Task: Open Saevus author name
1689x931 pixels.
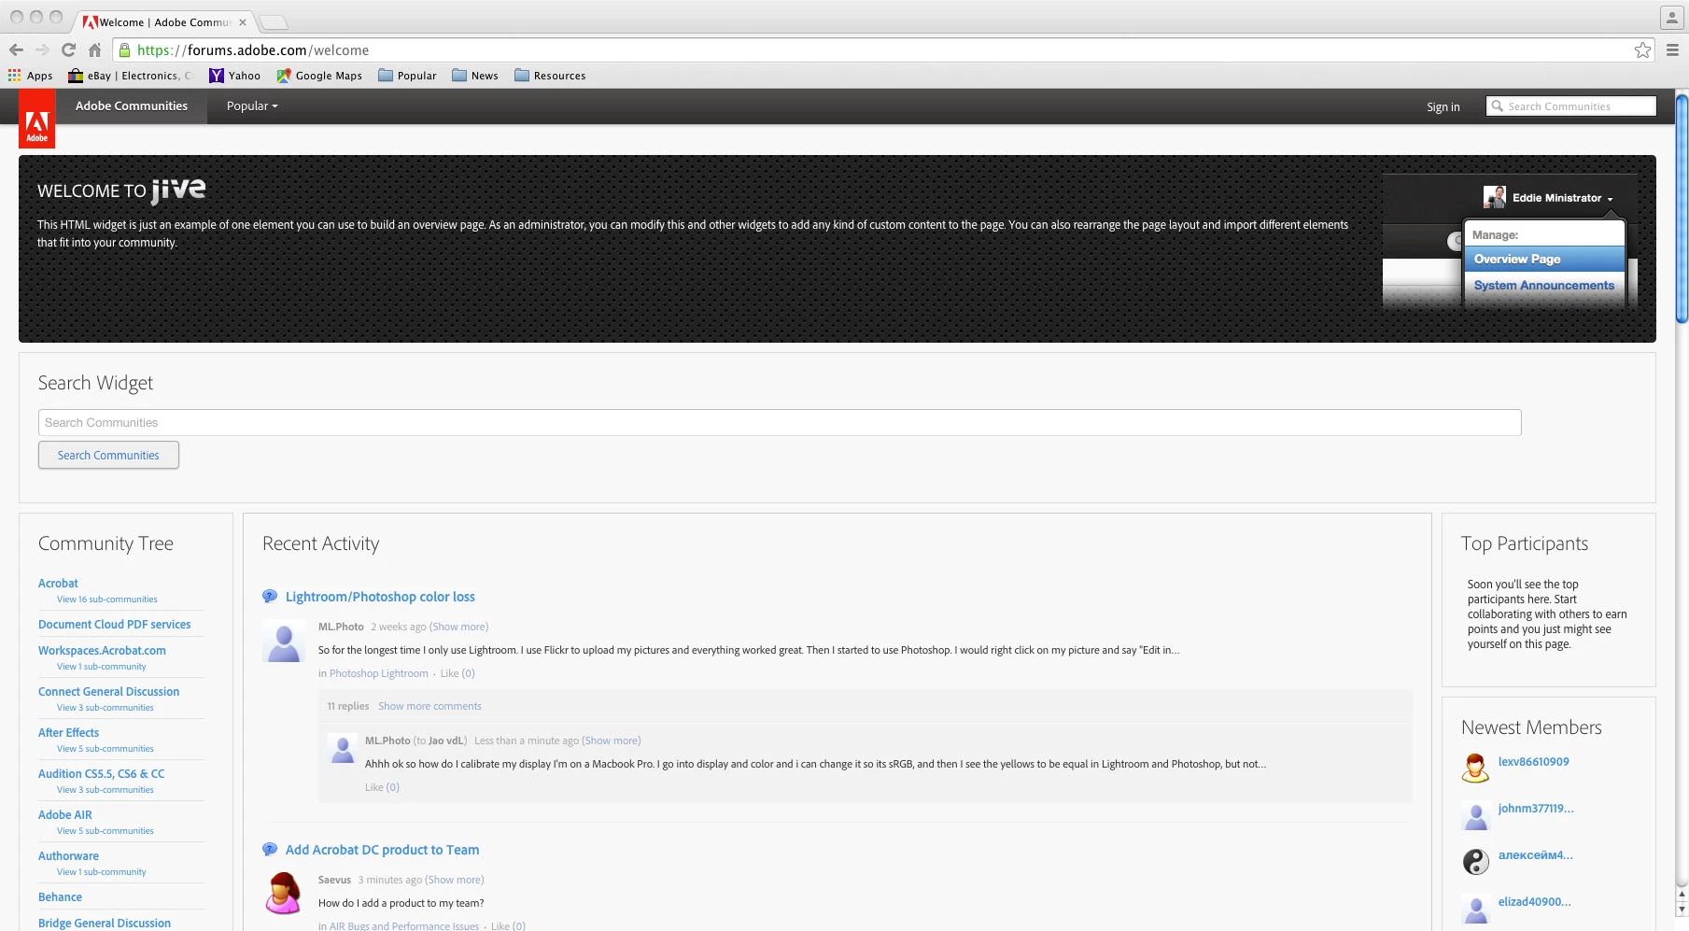Action: click(334, 880)
